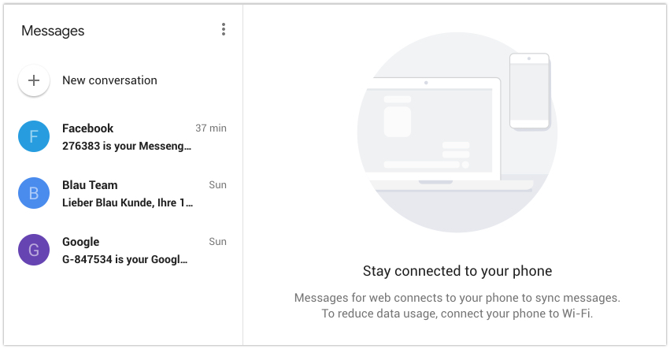Click the Messages header title
670x349 pixels.
[x=53, y=31]
